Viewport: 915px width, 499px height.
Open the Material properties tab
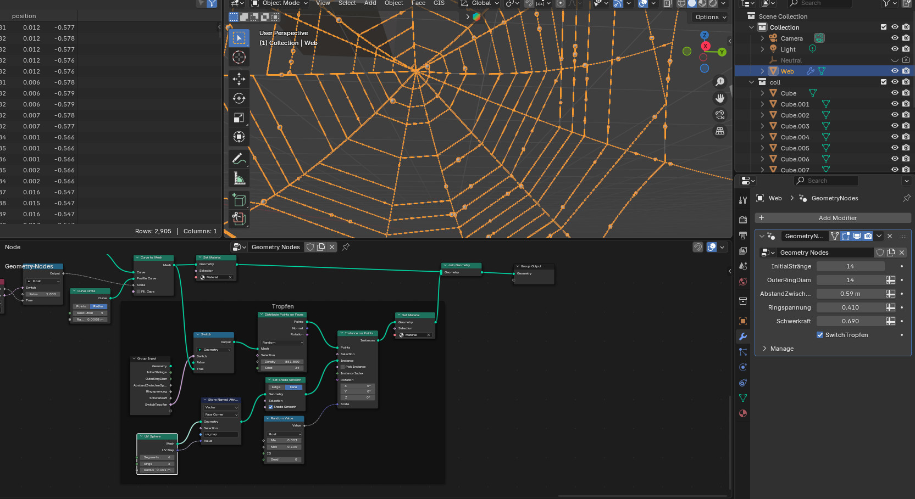coord(743,413)
